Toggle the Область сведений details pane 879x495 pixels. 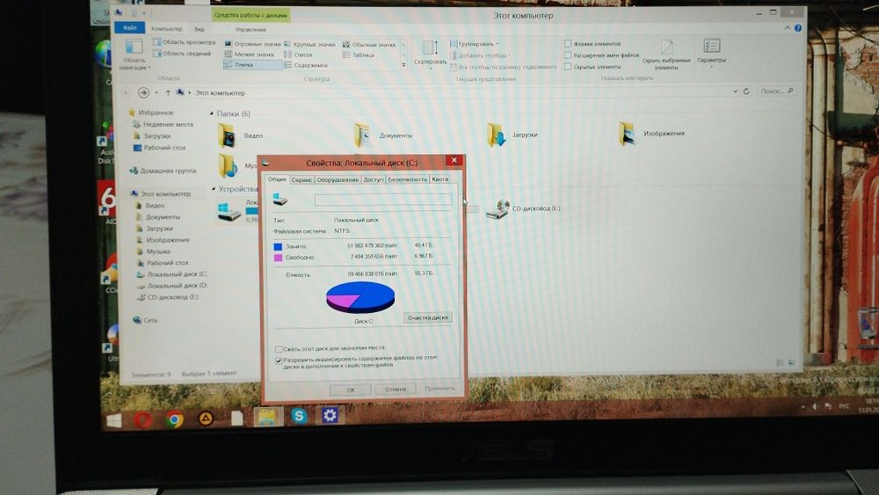(x=183, y=54)
